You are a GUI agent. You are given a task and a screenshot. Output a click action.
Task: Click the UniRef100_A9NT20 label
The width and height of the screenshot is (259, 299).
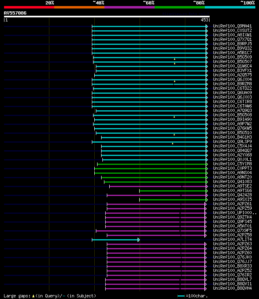coord(232,177)
